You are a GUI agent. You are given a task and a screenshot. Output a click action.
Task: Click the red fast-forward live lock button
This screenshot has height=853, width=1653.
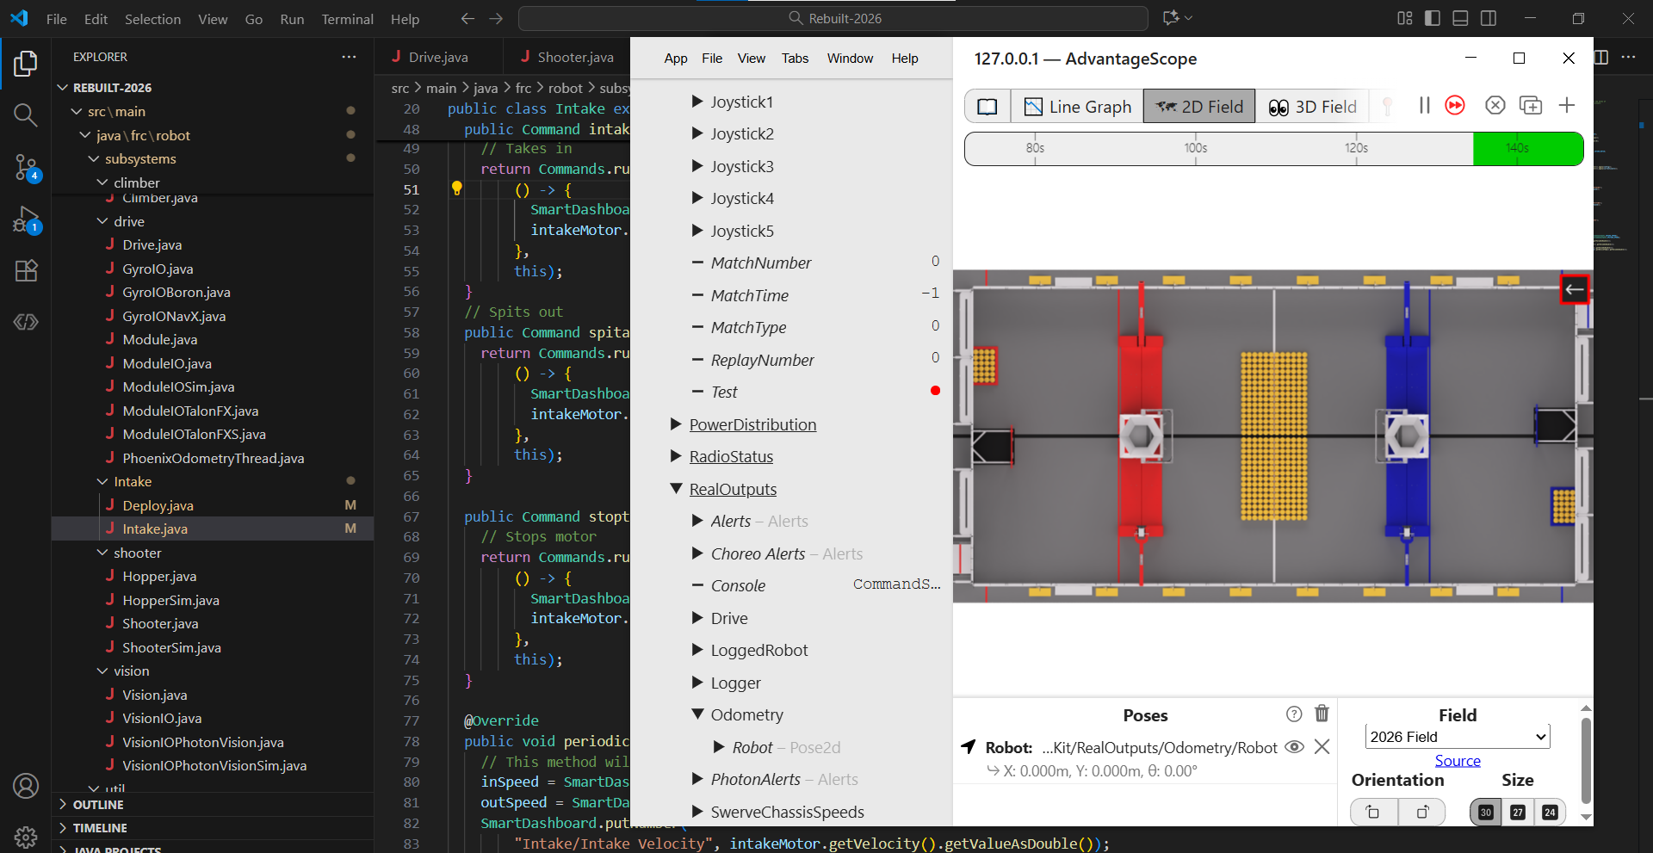click(x=1455, y=105)
